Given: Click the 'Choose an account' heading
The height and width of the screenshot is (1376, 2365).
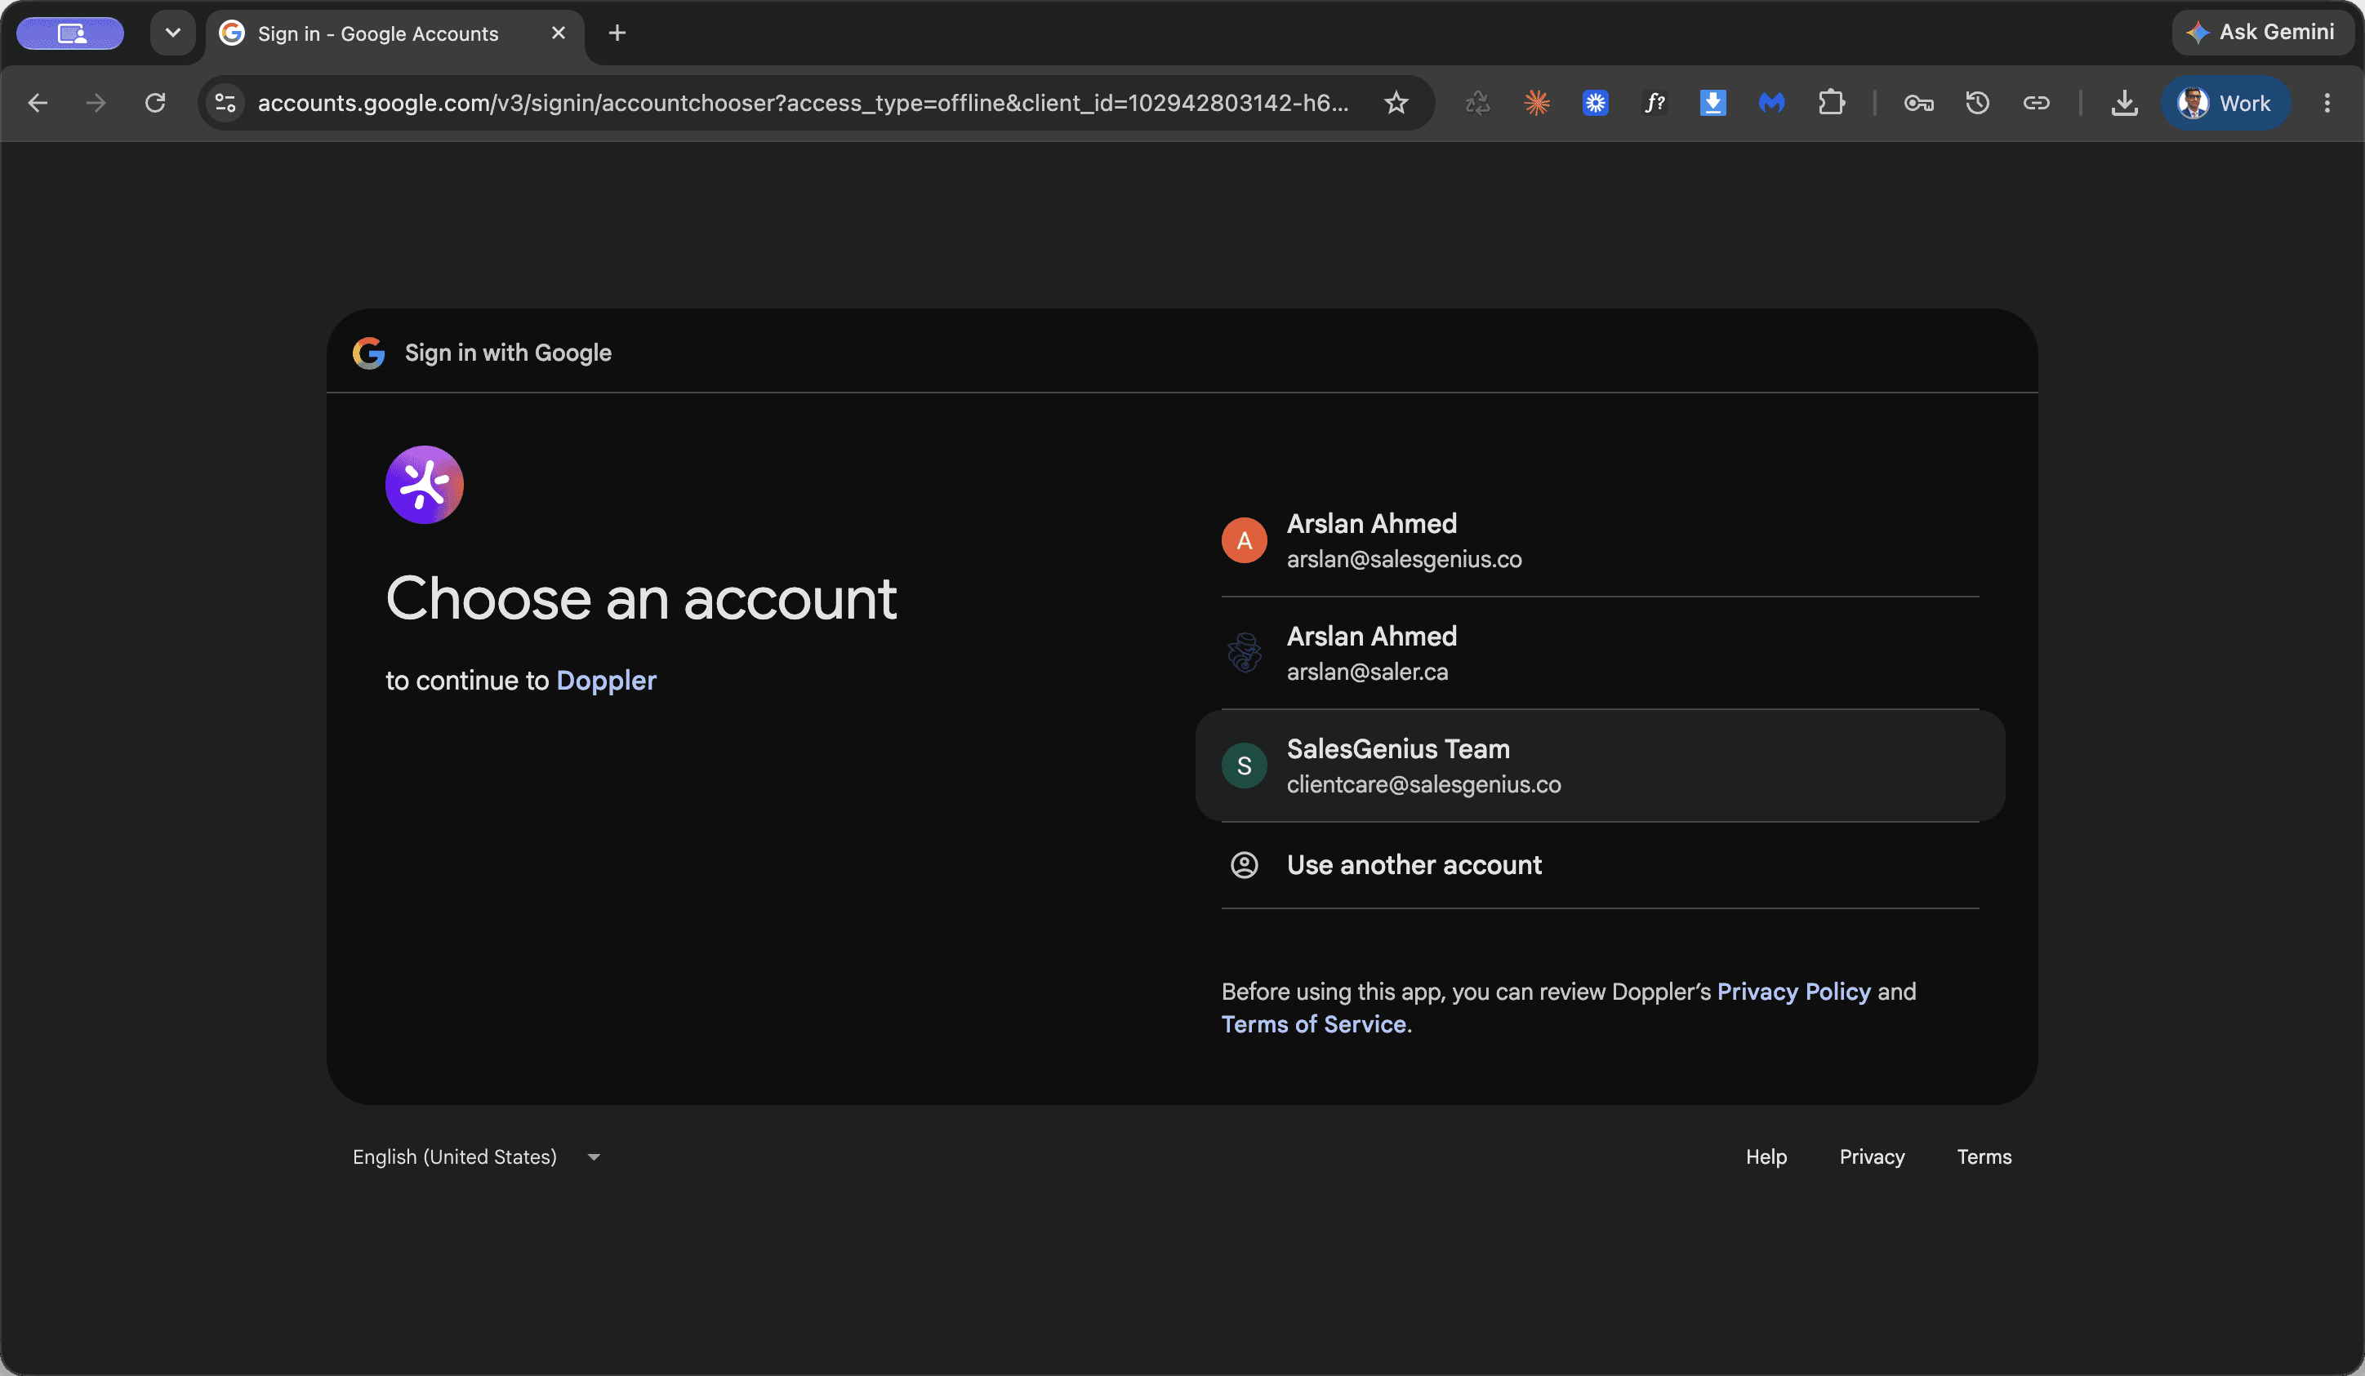Looking at the screenshot, I should coord(641,598).
